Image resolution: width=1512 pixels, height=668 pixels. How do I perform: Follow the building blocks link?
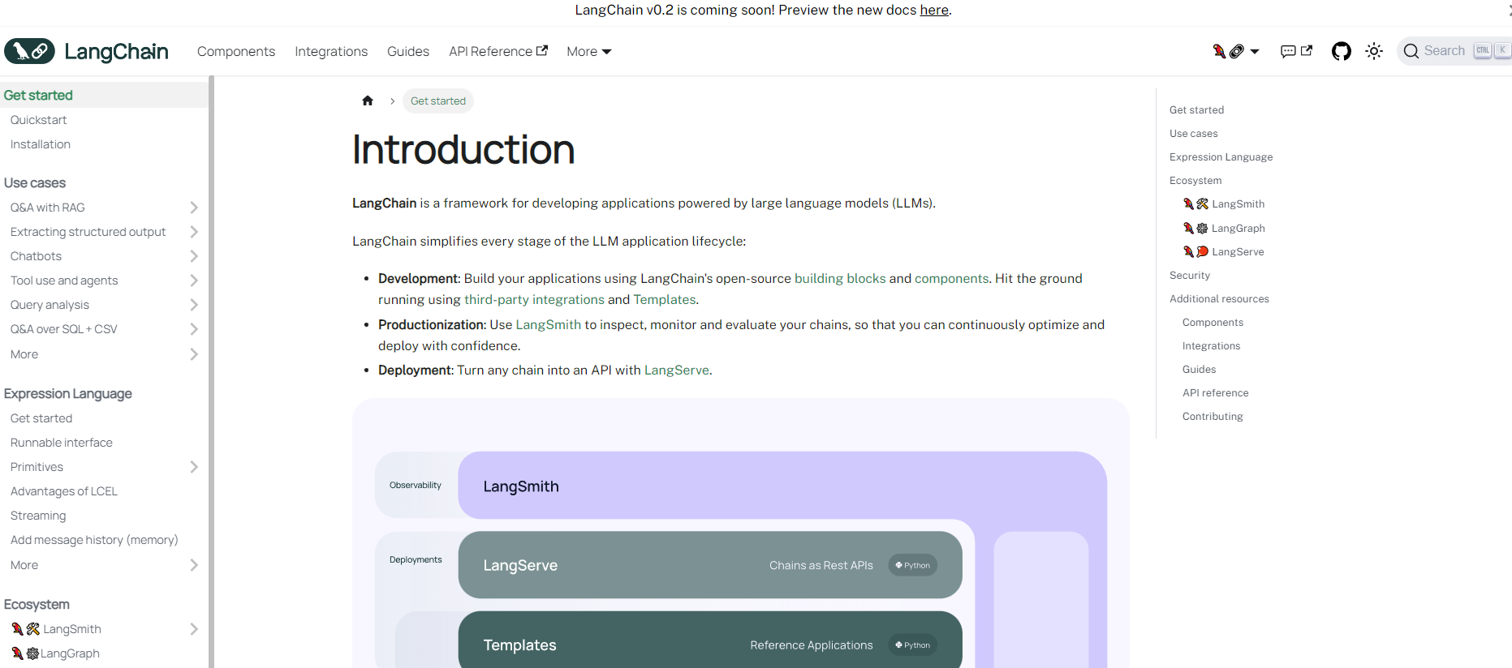point(840,278)
